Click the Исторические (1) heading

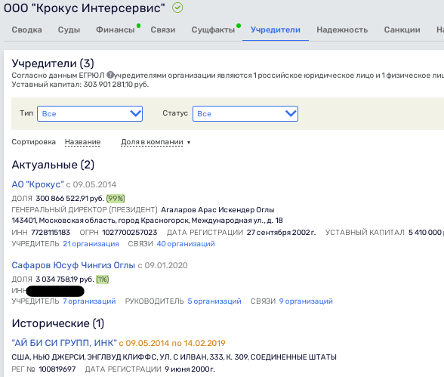[x=58, y=323]
